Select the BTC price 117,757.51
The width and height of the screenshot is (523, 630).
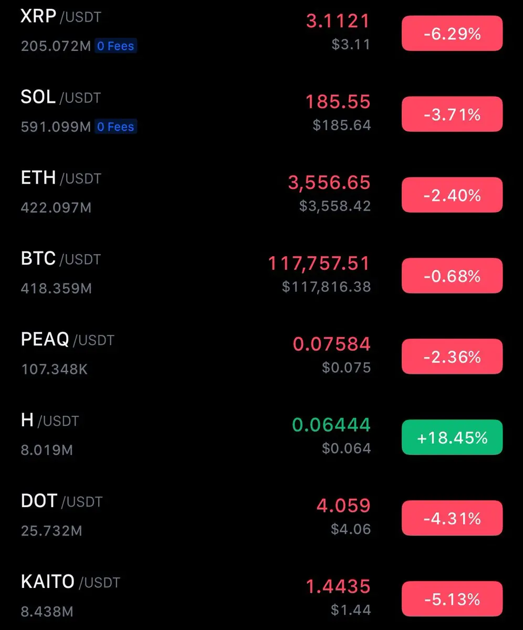tap(319, 264)
